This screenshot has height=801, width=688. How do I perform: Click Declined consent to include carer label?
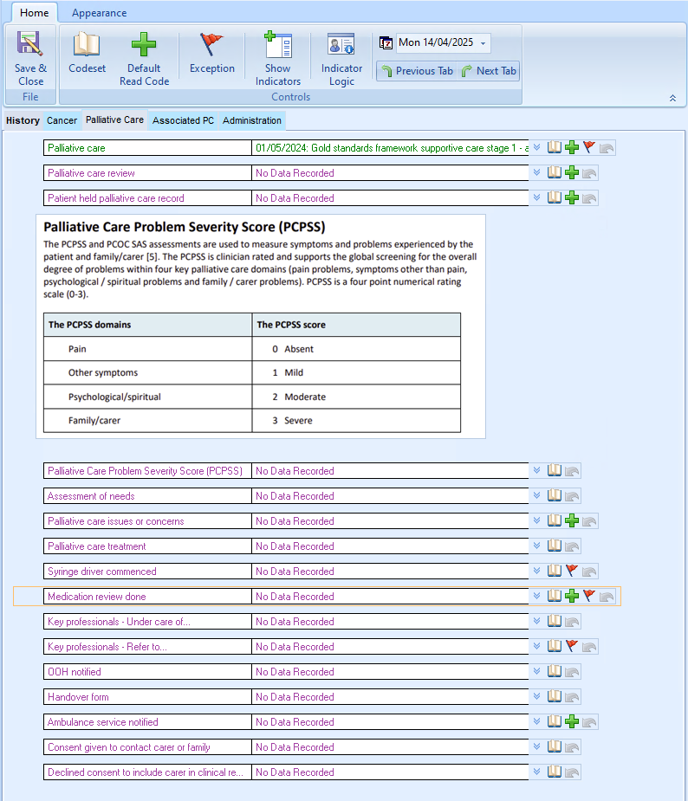coord(146,772)
